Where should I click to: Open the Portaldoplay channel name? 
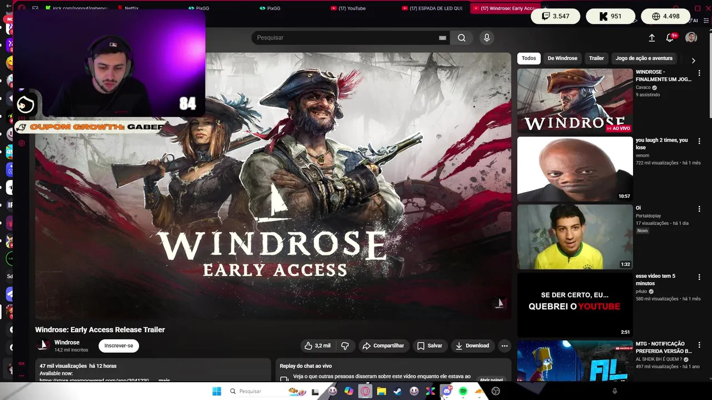649,216
